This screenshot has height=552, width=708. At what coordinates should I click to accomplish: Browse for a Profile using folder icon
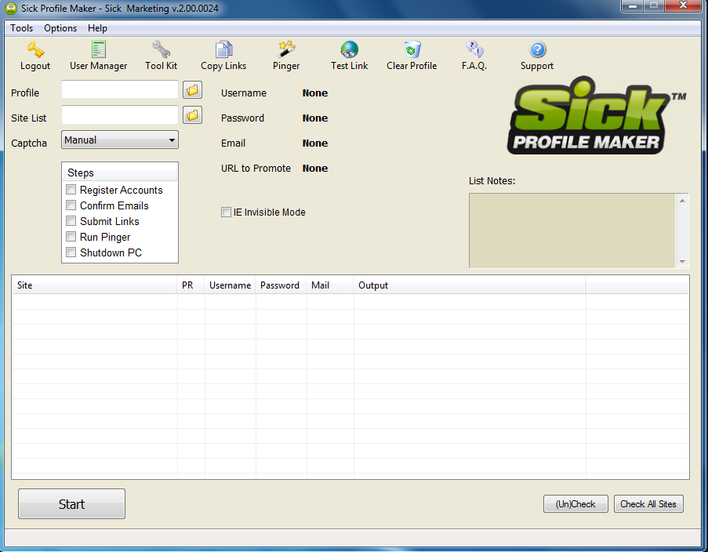coord(192,90)
